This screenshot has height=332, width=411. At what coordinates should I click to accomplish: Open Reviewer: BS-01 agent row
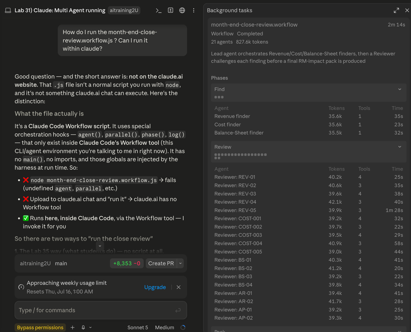pos(308,260)
